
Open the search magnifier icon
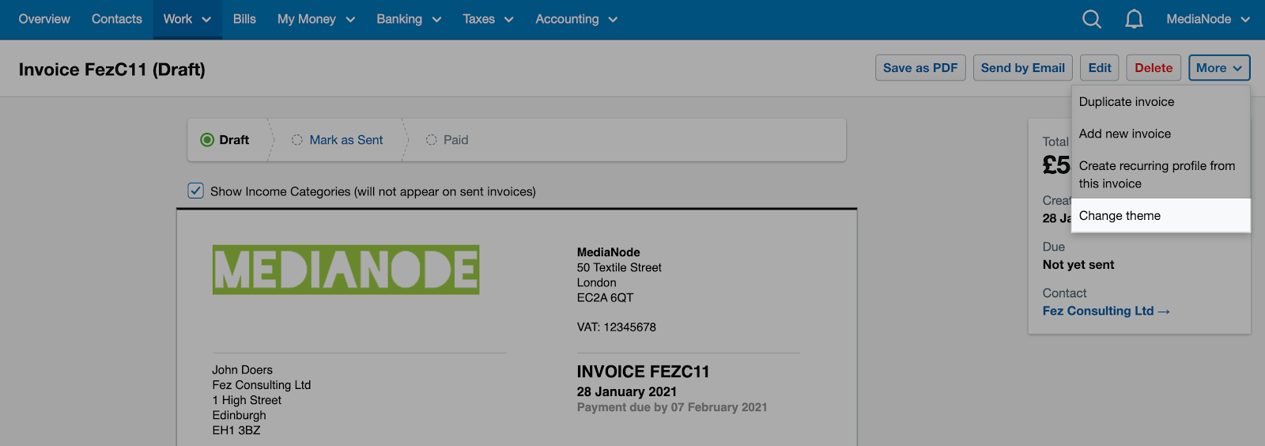(1091, 19)
